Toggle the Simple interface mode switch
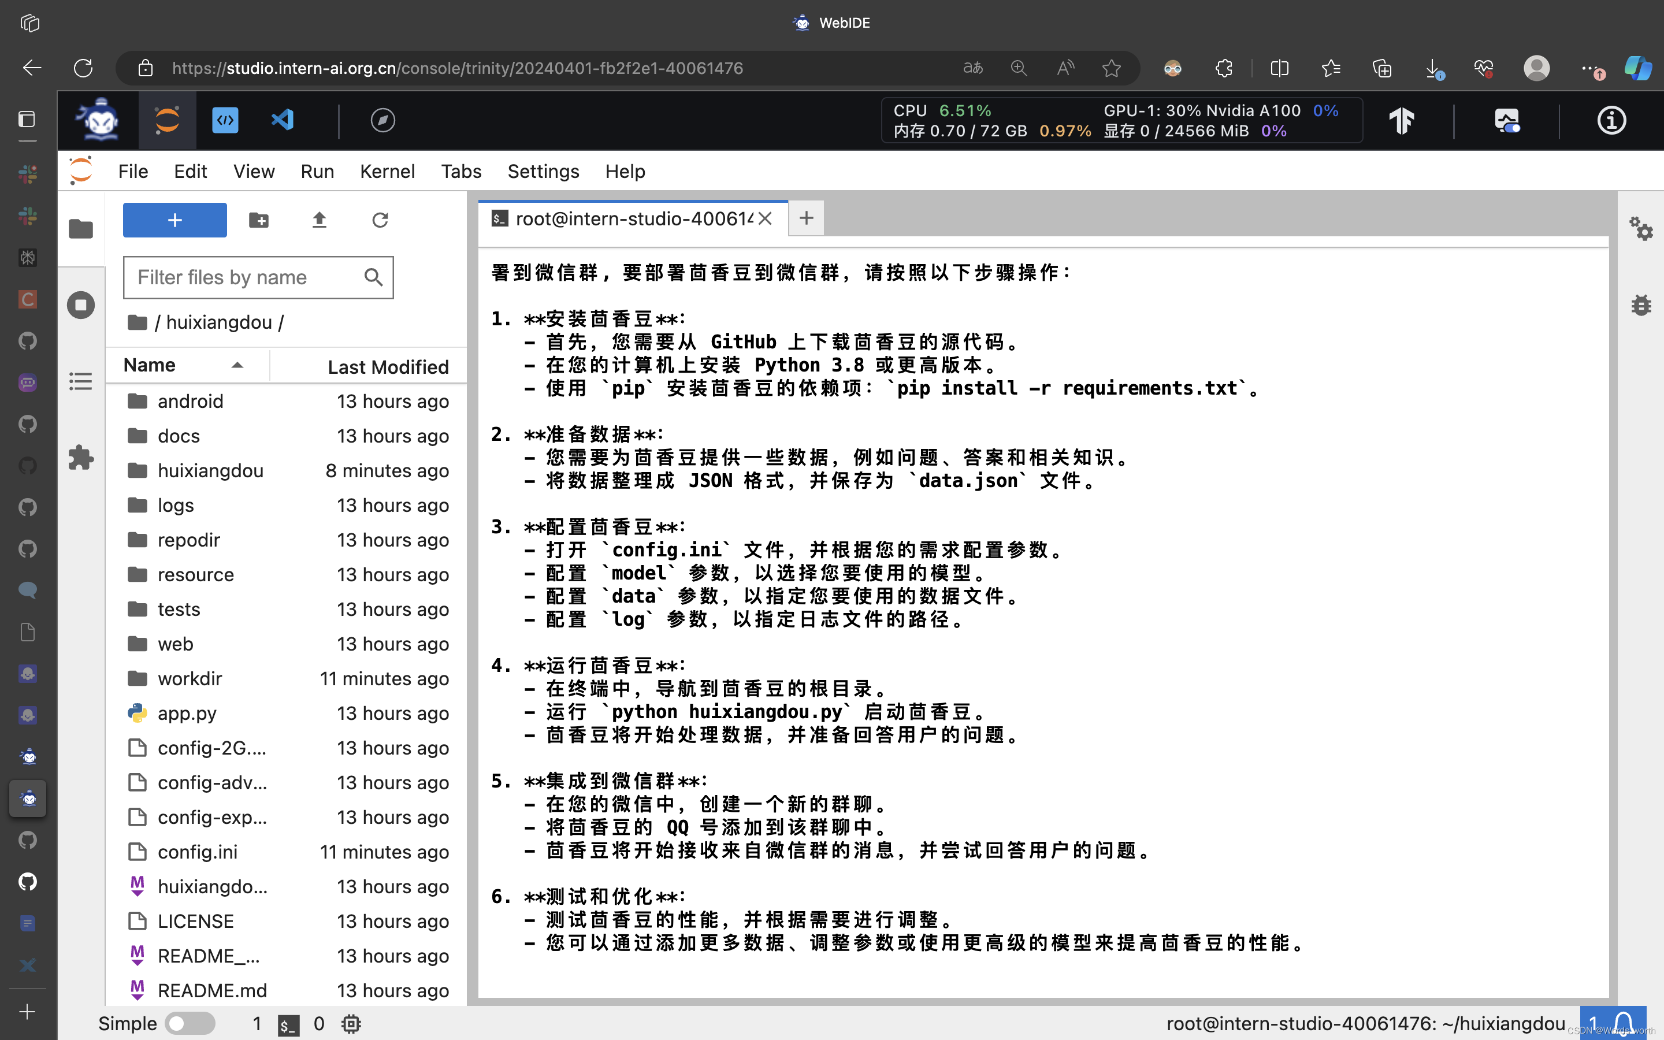This screenshot has width=1664, height=1040. (190, 1023)
